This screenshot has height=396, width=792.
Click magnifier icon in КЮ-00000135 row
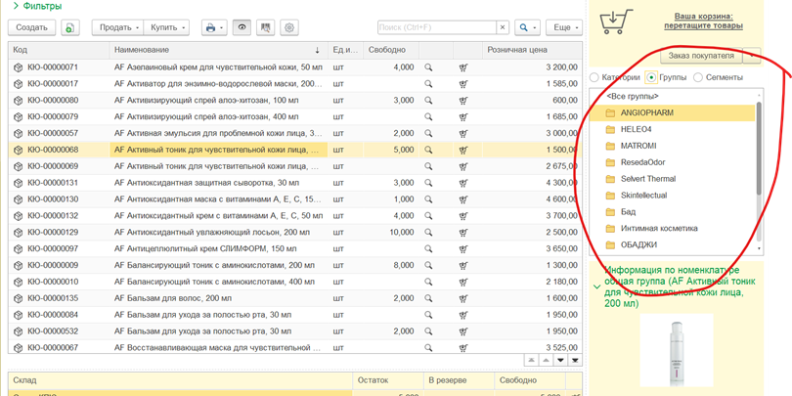[x=428, y=298]
